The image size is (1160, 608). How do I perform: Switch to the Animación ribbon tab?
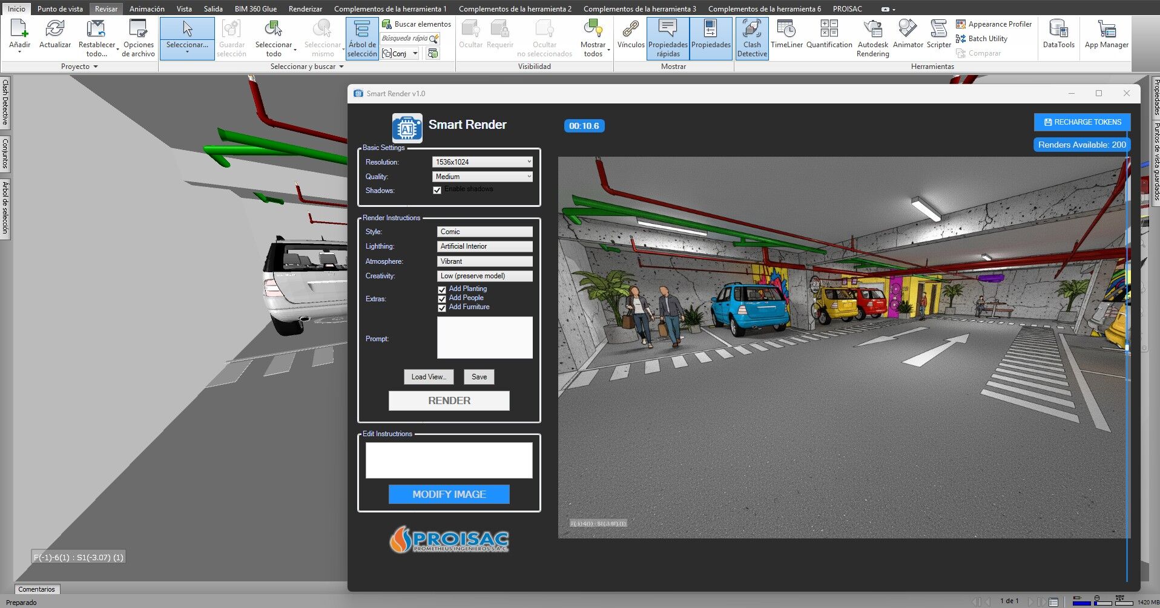pyautogui.click(x=147, y=9)
